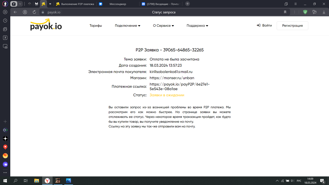Click the Регистрация button
329x185 pixels.
[292, 26]
